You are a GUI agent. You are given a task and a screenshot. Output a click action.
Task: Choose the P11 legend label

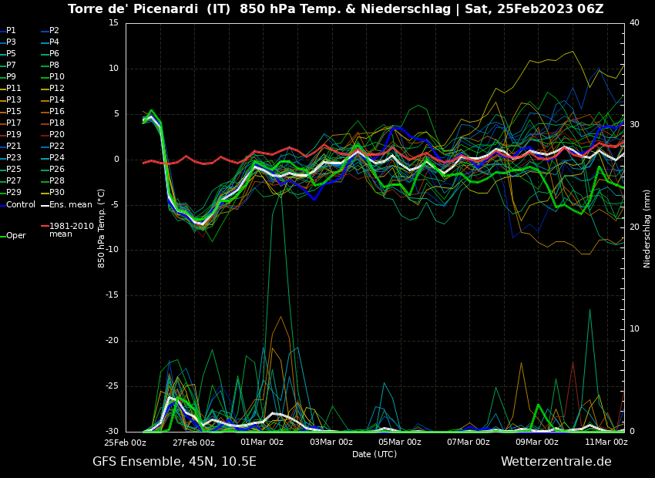[13, 88]
